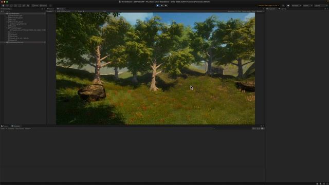Open the Game view resolution dropdown
The image size is (329, 185).
(66, 11)
